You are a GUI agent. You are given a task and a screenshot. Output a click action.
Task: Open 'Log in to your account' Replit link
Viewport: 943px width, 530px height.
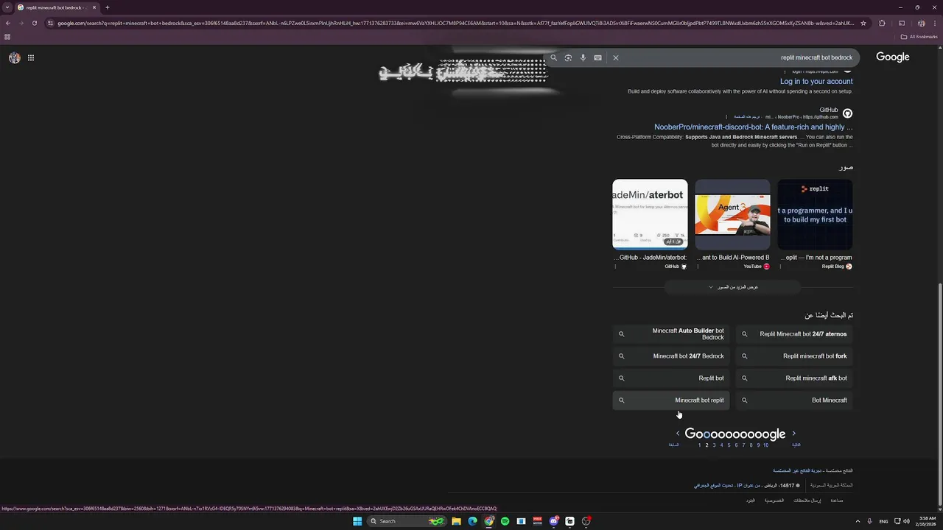pyautogui.click(x=816, y=81)
